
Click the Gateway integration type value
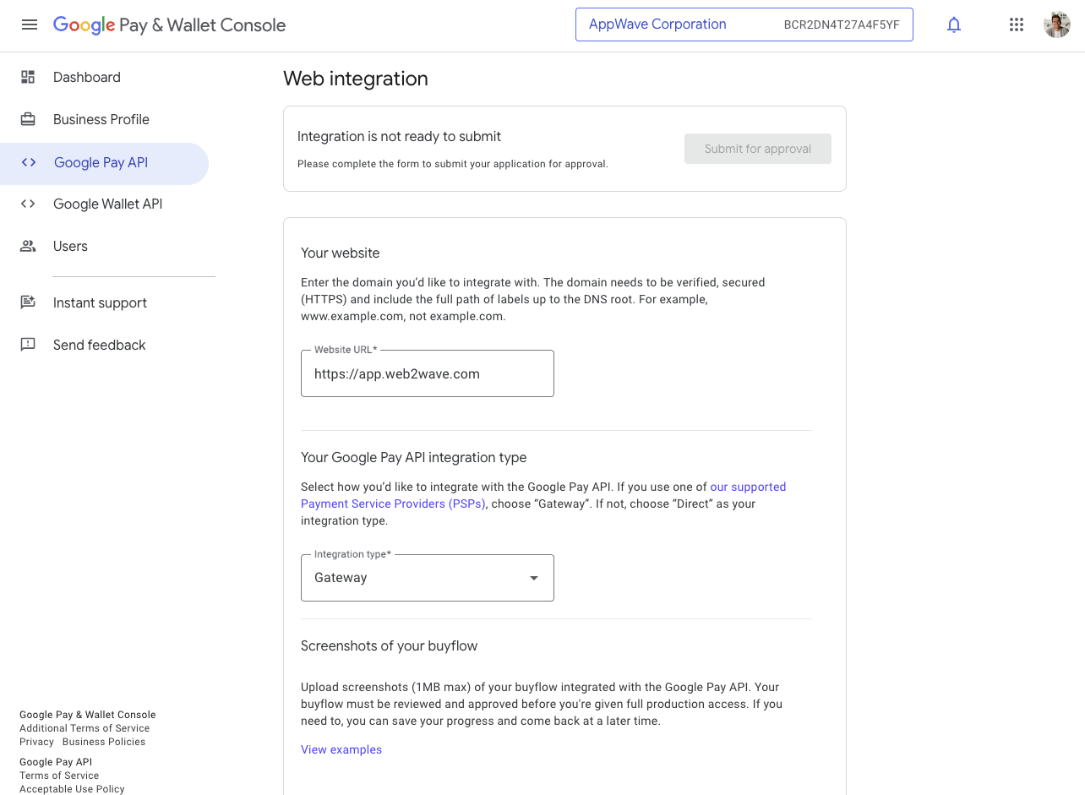[x=341, y=578]
